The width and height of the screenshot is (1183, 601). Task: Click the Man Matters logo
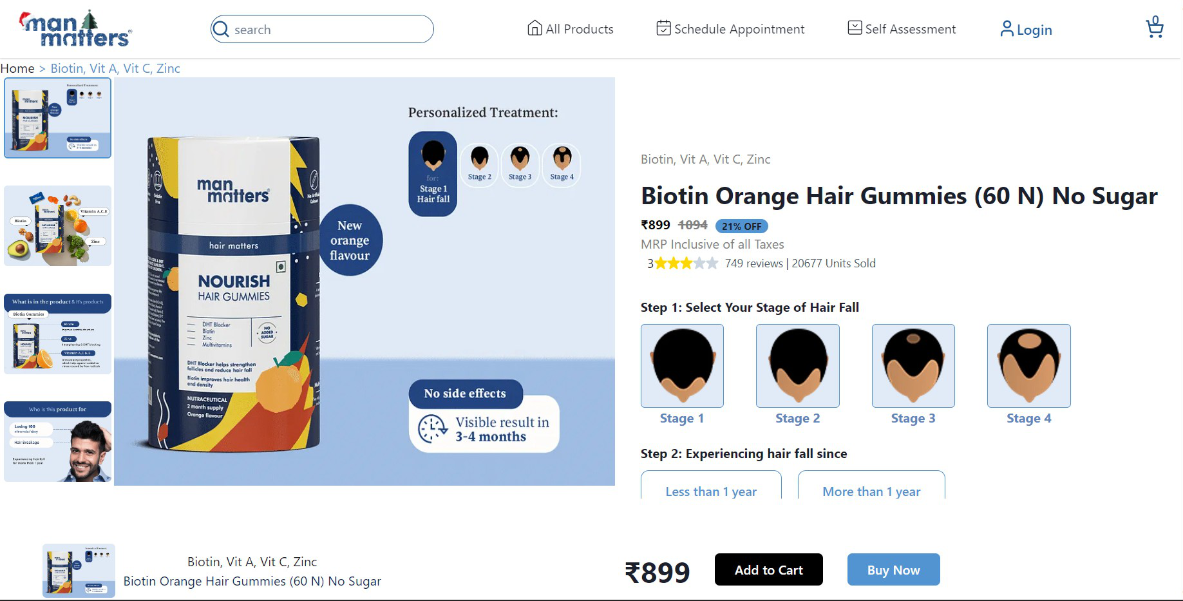tap(75, 30)
